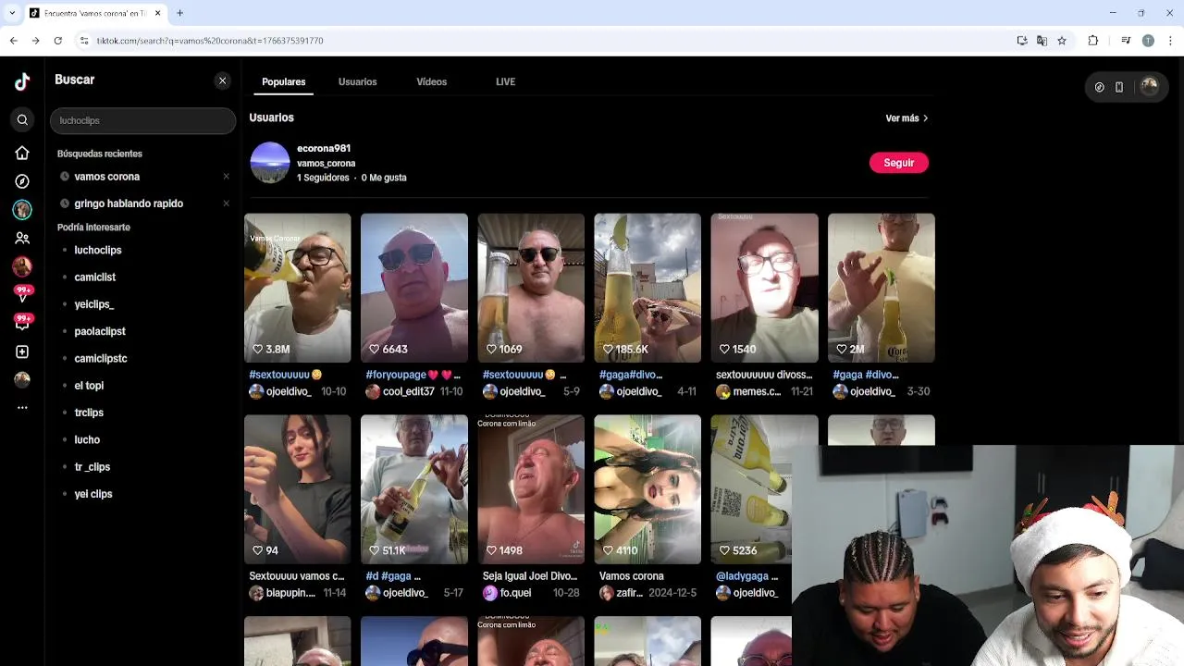Select suggestion 'camiclipstc'

click(101, 358)
